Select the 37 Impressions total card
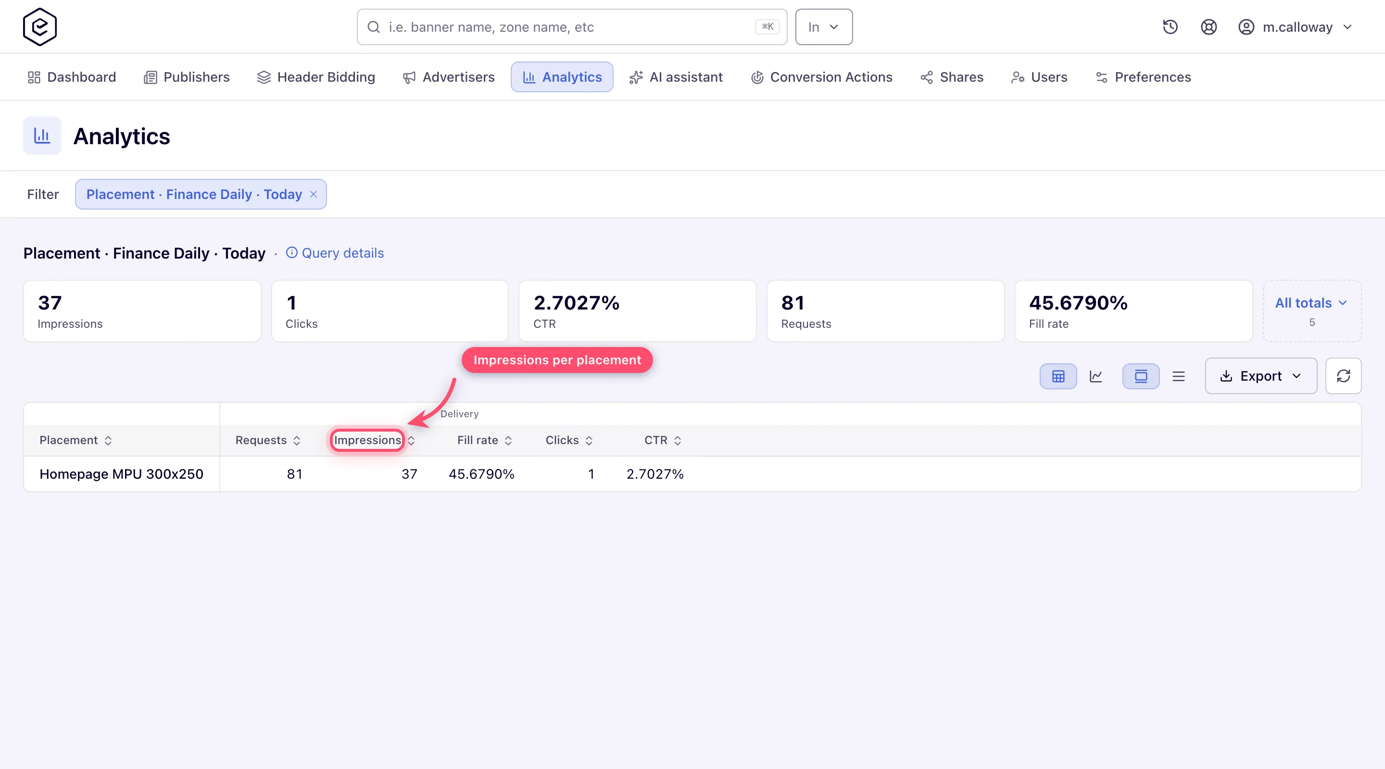1385x769 pixels. [142, 310]
